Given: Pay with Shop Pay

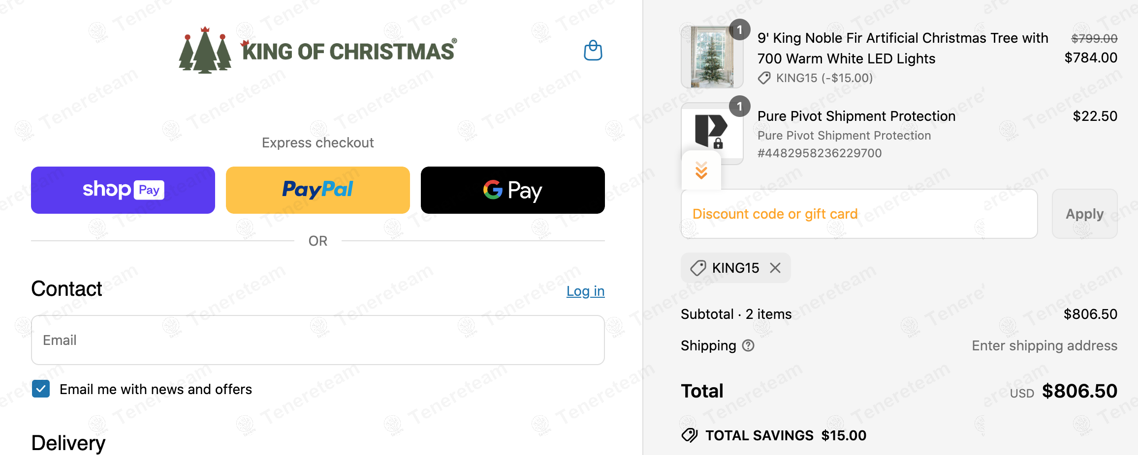Looking at the screenshot, I should point(123,190).
